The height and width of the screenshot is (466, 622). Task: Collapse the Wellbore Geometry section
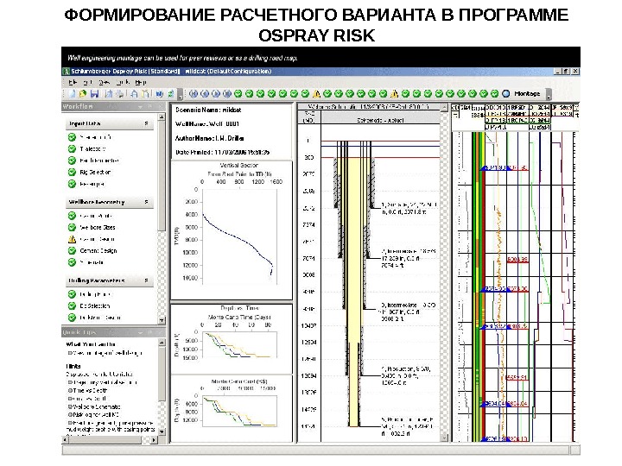(146, 203)
